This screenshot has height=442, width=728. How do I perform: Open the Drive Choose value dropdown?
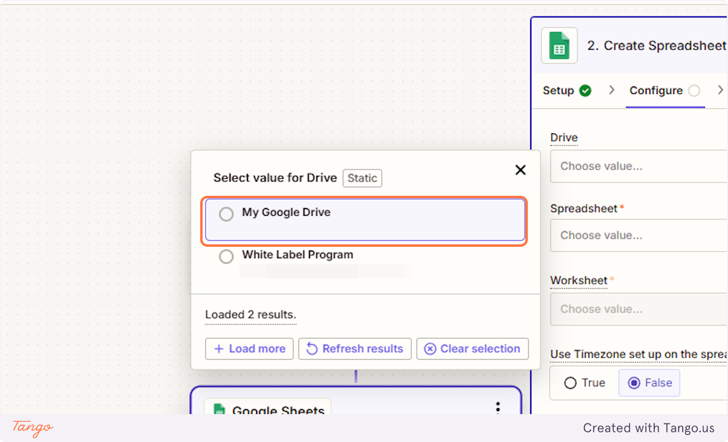pos(639,166)
